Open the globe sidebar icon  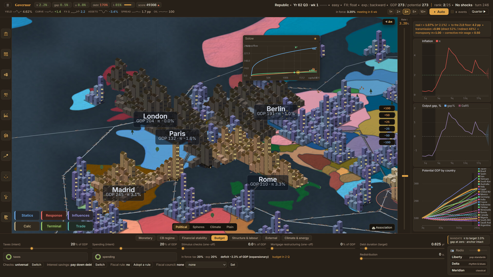click(6, 136)
